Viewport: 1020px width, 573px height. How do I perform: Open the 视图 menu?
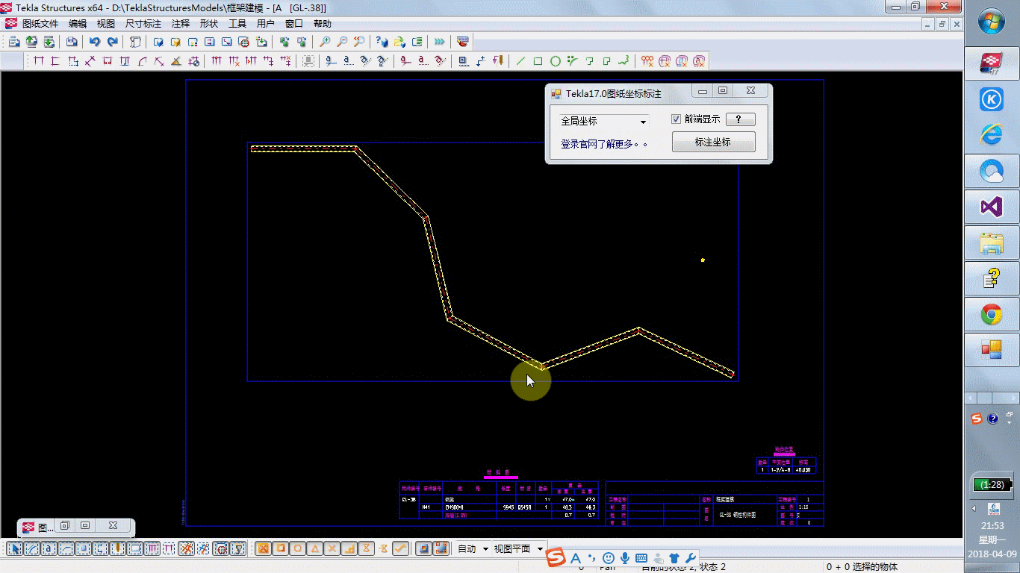[106, 24]
